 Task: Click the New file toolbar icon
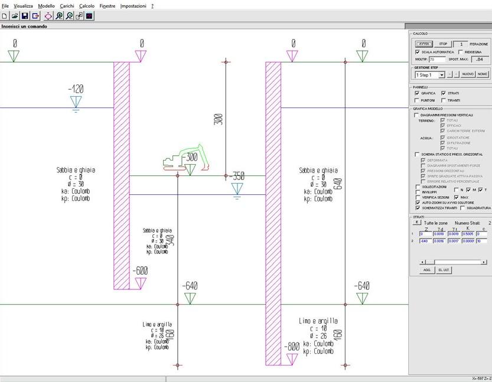5,16
